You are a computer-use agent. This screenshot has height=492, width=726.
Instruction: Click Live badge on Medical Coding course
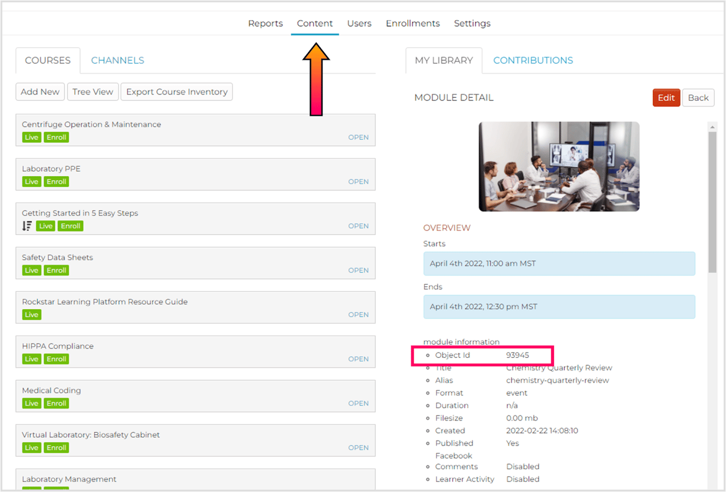point(32,403)
